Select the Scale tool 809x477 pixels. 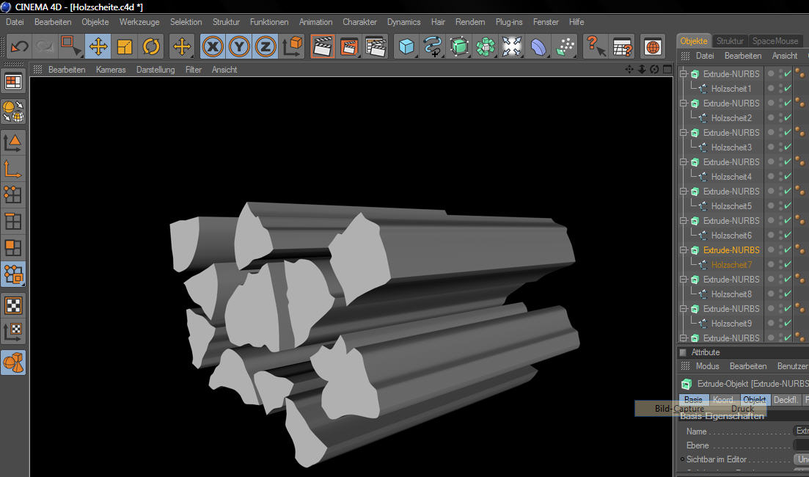pyautogui.click(x=125, y=47)
